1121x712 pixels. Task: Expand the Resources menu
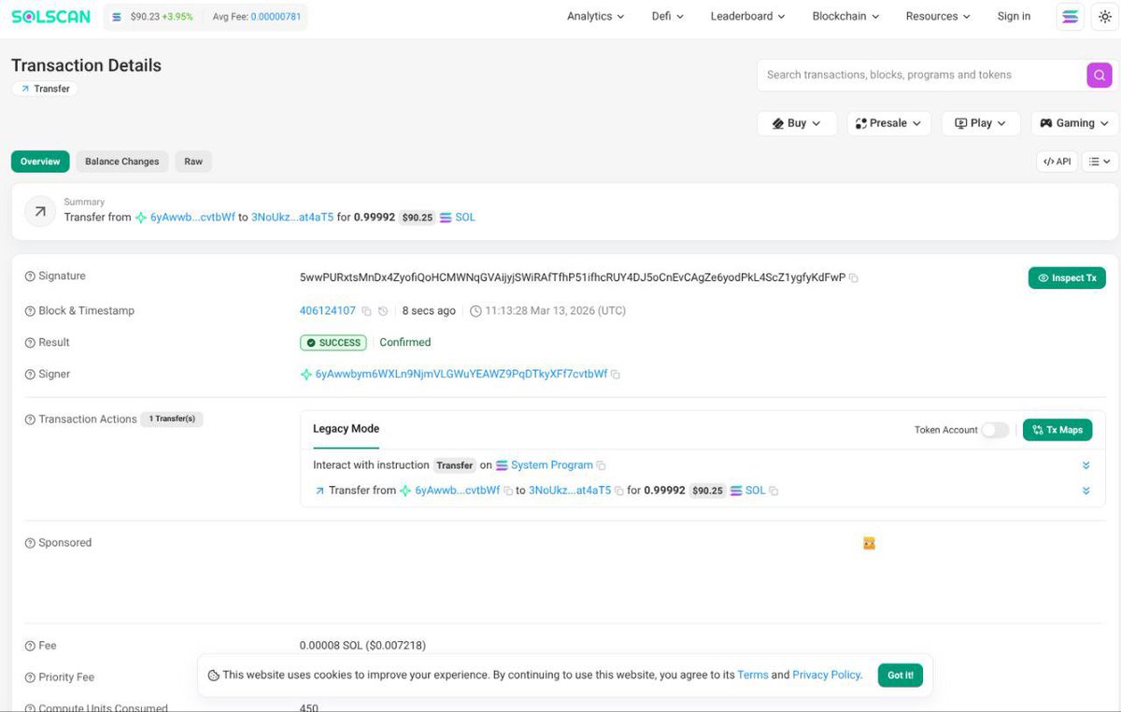[x=938, y=17]
